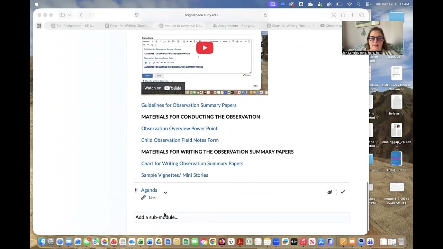The height and width of the screenshot is (249, 443).
Task: Show Safari tab overview icon
Action: 362,15
